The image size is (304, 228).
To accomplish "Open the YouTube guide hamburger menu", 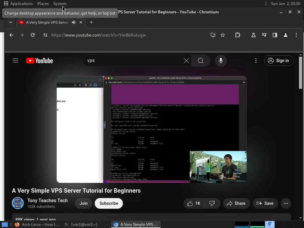I will click(x=15, y=61).
